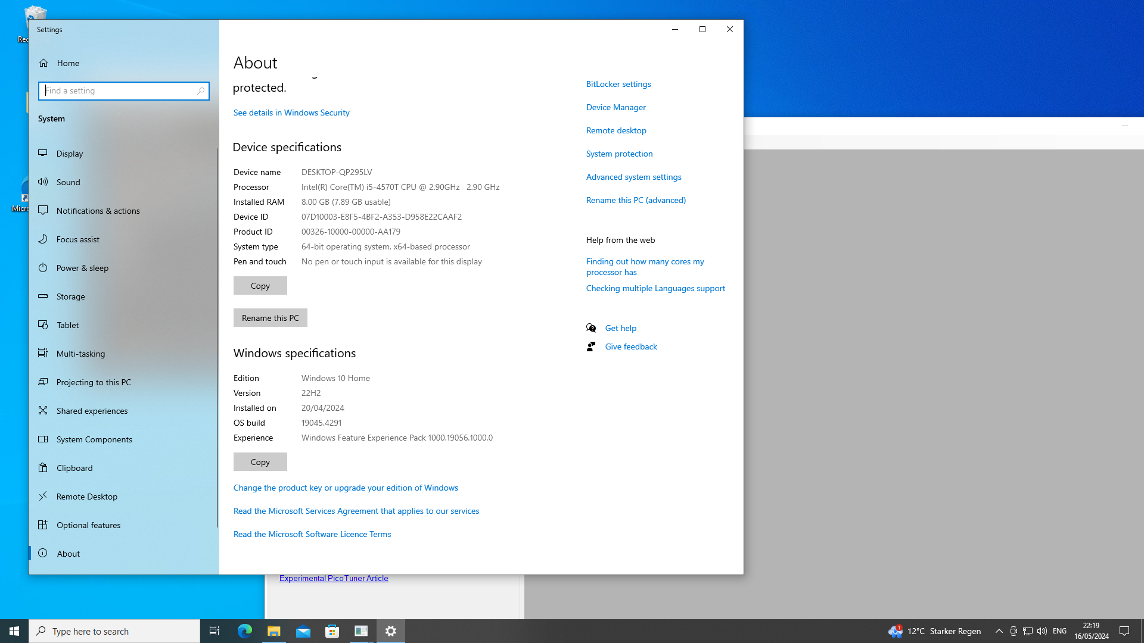Open Experimental PicoTuner Article link behind

(334, 578)
